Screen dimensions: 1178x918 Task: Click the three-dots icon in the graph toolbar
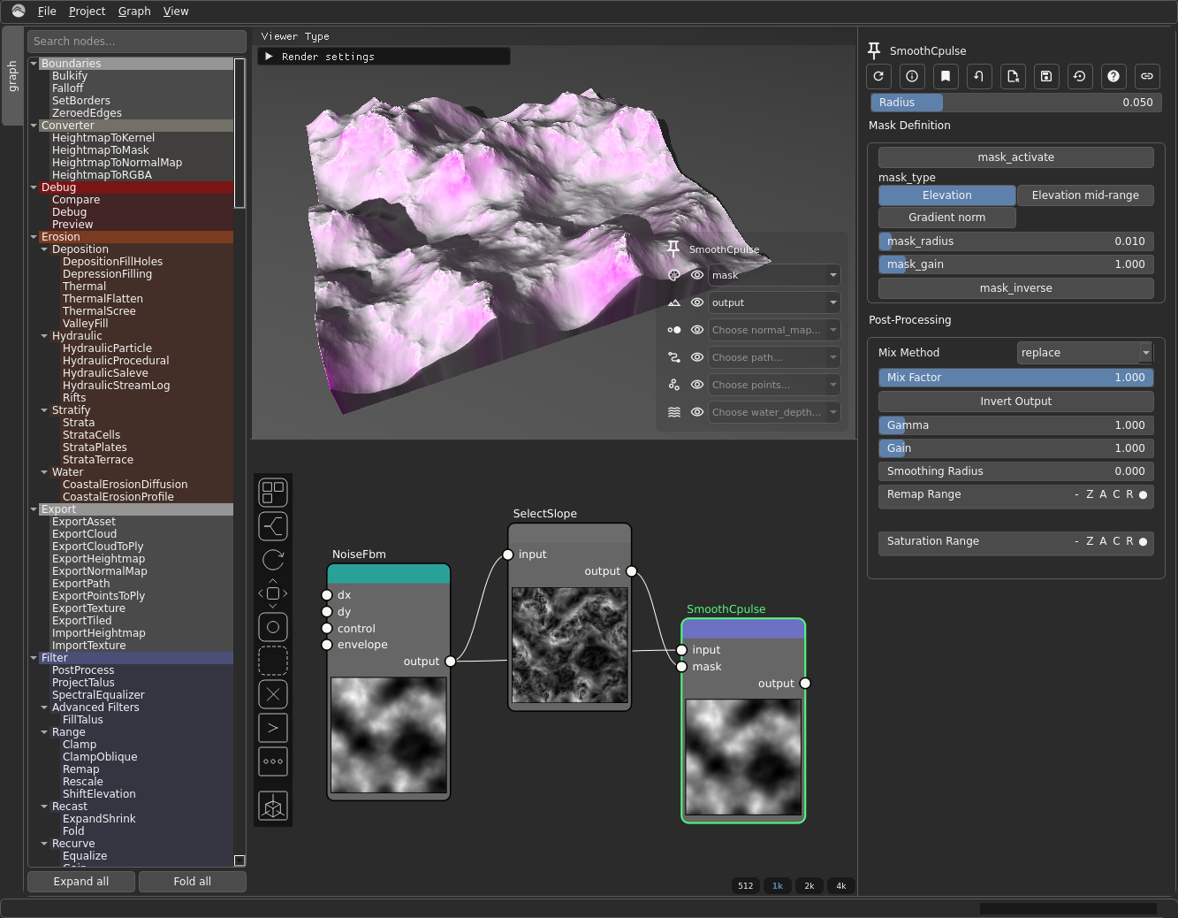pos(273,761)
